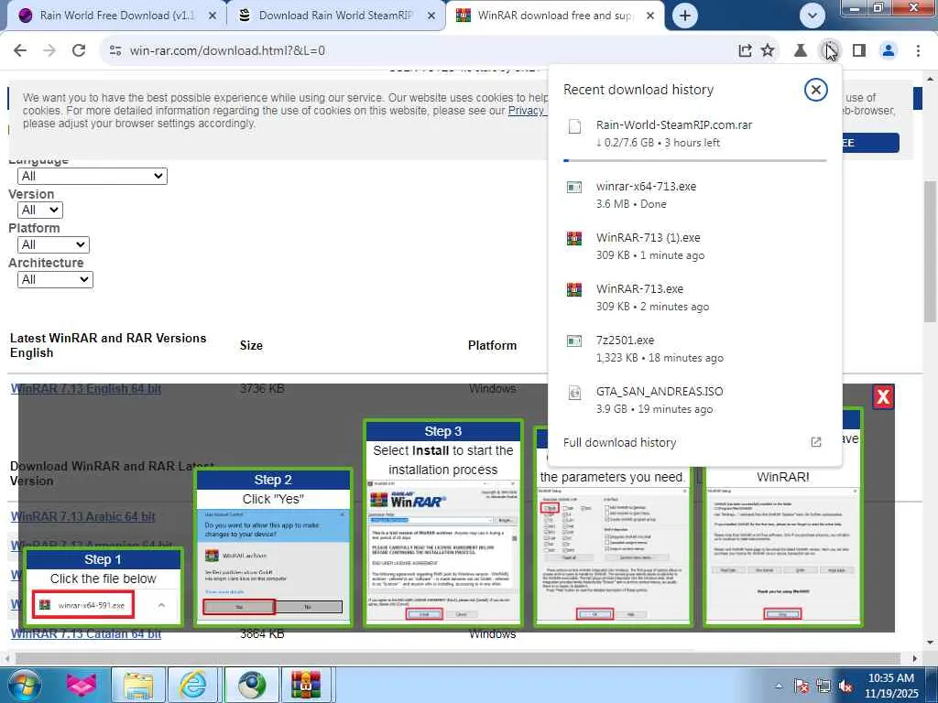Open the profile avatar menu
This screenshot has width=938, height=703.
point(889,51)
